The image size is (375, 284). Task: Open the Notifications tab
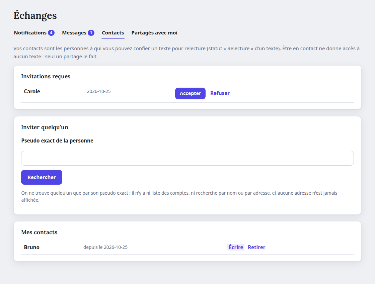[x=34, y=33]
